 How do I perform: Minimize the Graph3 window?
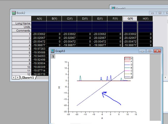pyautogui.click(x=142, y=51)
